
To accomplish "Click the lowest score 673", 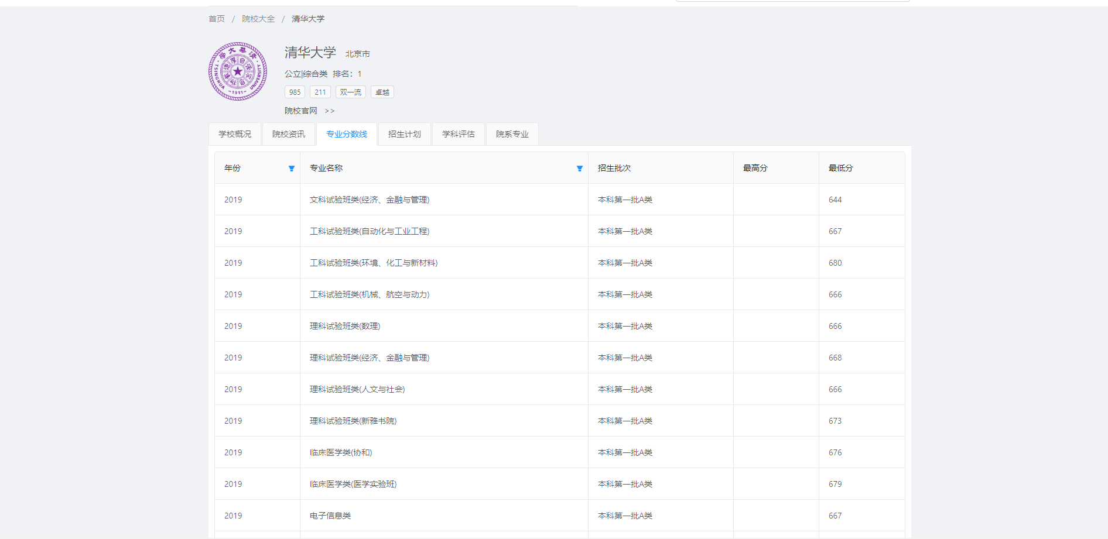I will (835, 421).
